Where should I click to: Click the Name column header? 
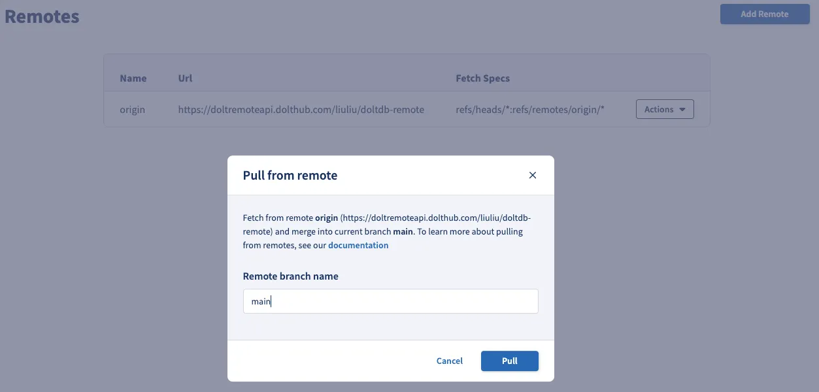point(133,78)
